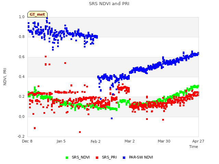Viewport: 219px width, 164px height.
Task: Click the green SRS_NDVI legend swatch
Action: (67, 158)
